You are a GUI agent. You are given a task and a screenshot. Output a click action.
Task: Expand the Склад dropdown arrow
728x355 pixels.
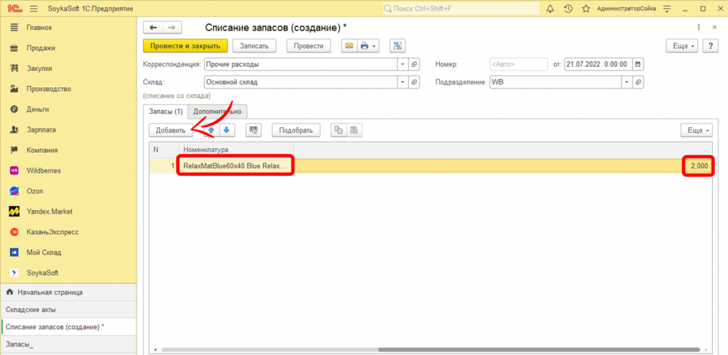point(402,82)
